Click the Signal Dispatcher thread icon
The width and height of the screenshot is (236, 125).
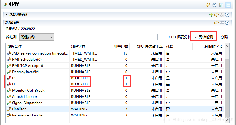9,103
